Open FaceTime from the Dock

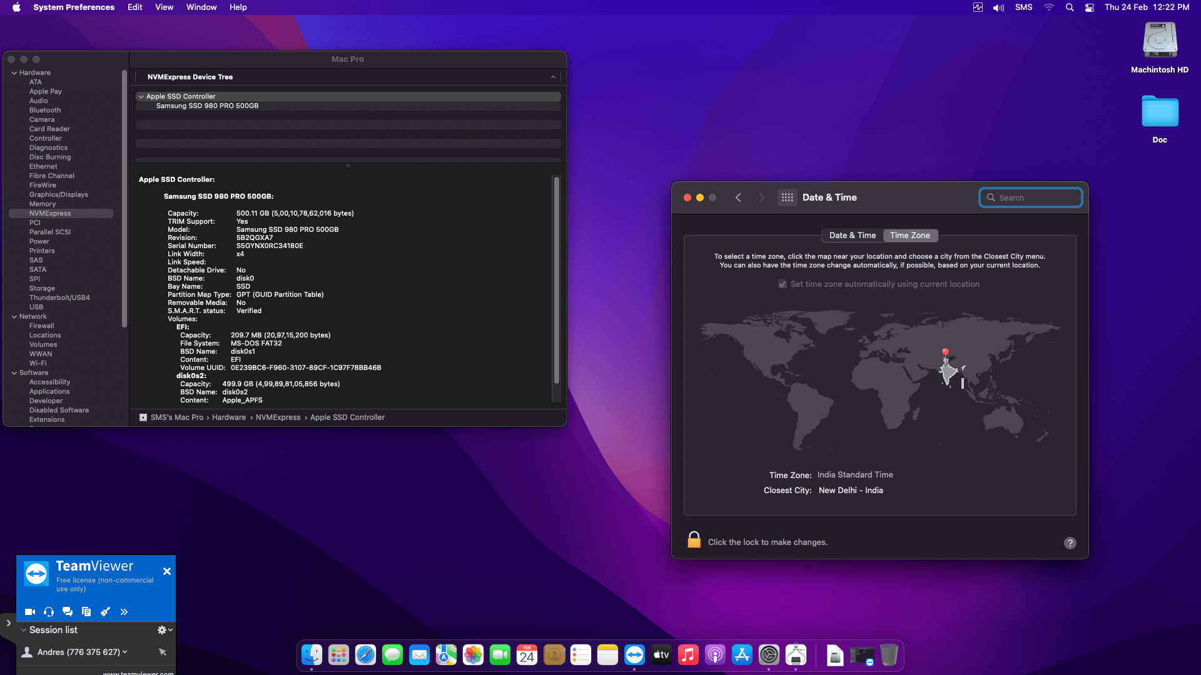[500, 655]
